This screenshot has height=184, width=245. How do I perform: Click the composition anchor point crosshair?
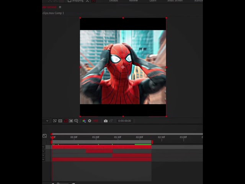pos(123,67)
